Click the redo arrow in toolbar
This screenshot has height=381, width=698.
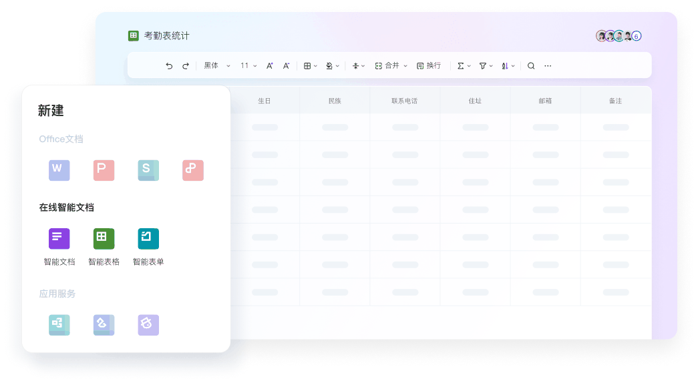pos(186,66)
